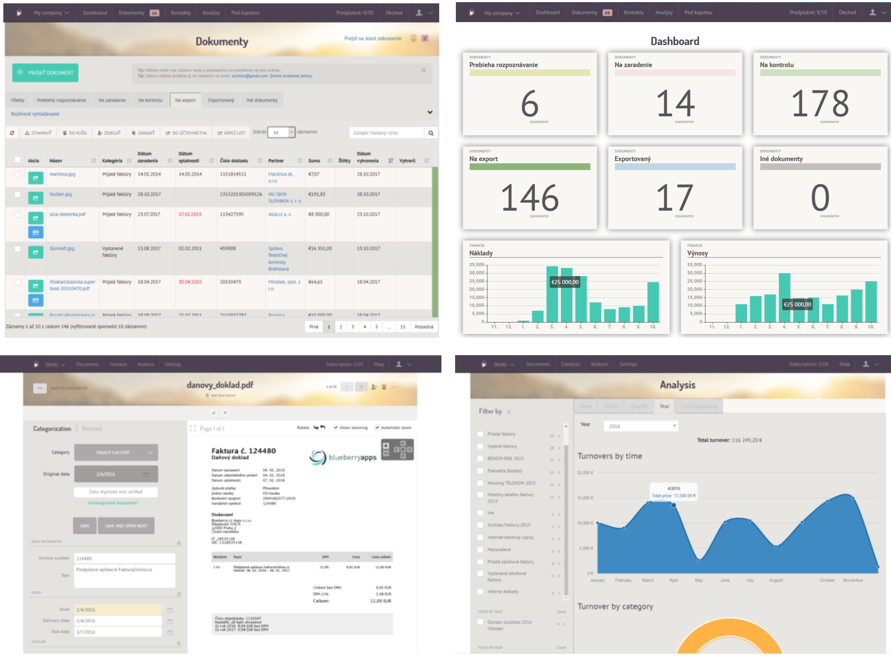The image size is (891, 657).
Task: Click the refresh icon in the documents toolbar
Action: click(x=12, y=133)
